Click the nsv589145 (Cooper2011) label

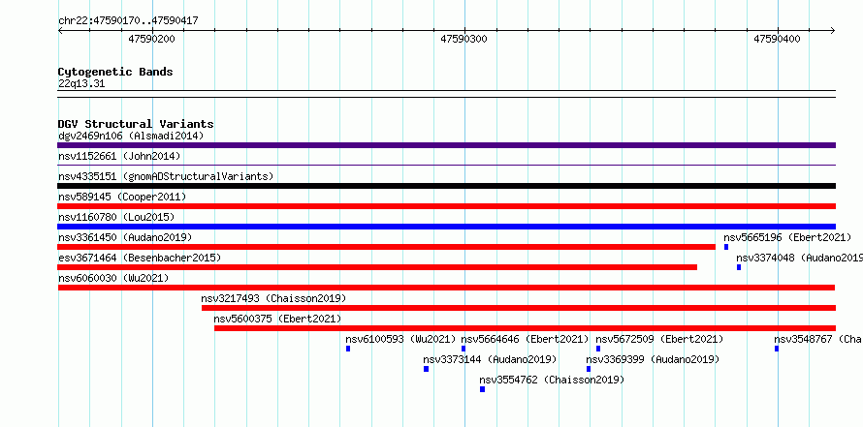[x=122, y=197]
